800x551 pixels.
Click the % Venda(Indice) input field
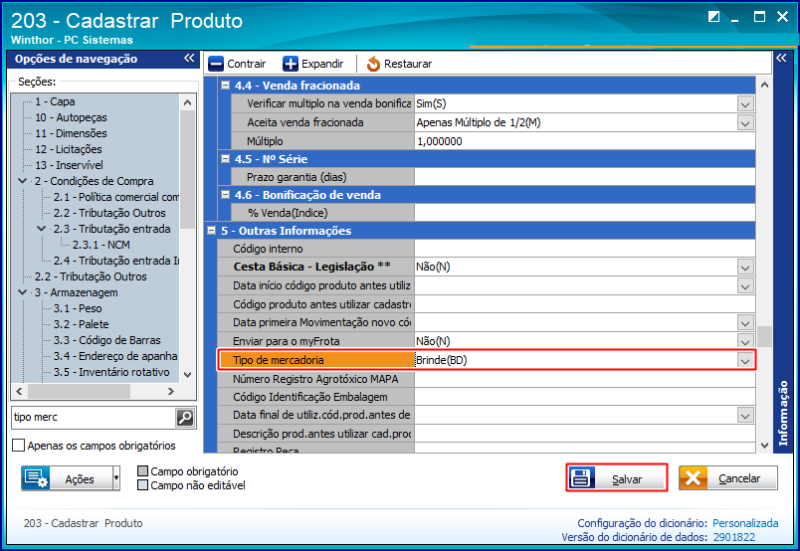585,213
